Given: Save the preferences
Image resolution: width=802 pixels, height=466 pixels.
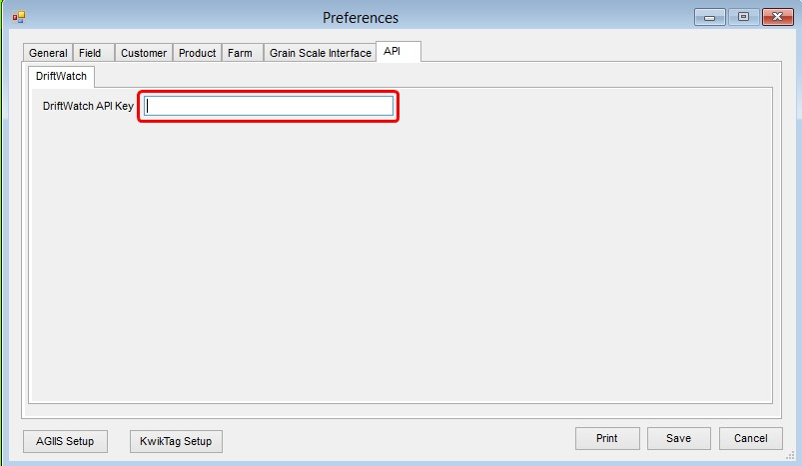Looking at the screenshot, I should [x=679, y=438].
